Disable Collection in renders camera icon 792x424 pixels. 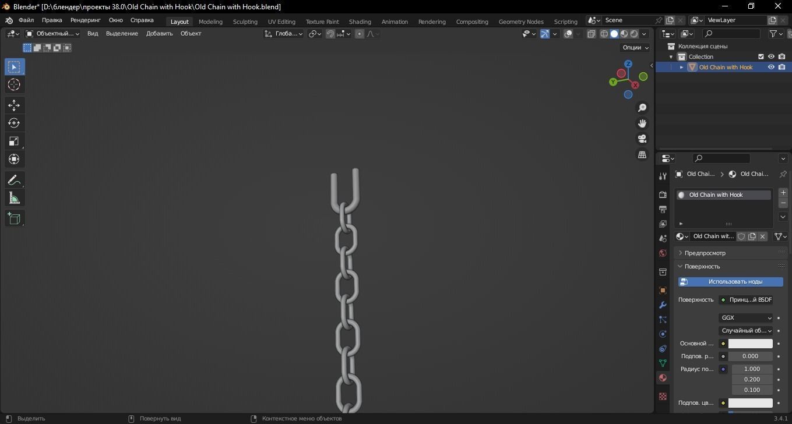point(782,56)
